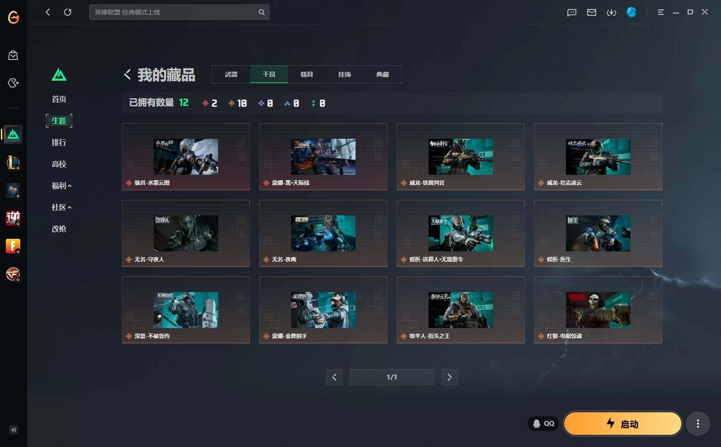Select the red 逆 game sidebar icon
721x447 pixels.
(13, 218)
